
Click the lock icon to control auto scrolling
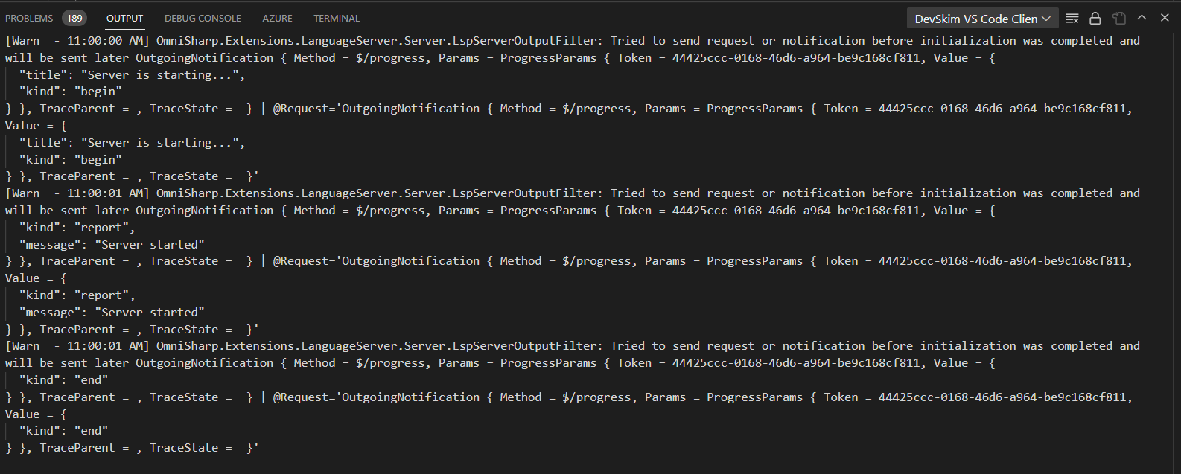pos(1095,18)
